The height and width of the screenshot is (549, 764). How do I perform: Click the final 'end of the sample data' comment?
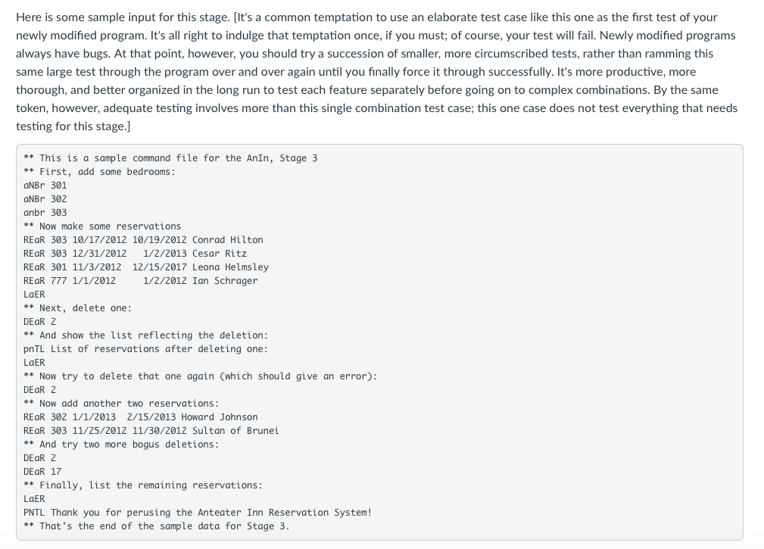coord(157,526)
